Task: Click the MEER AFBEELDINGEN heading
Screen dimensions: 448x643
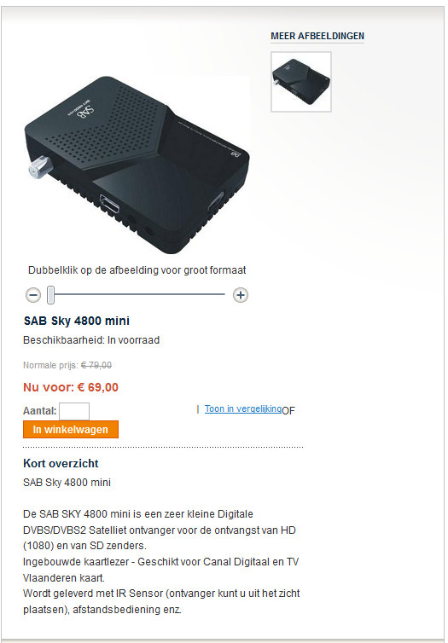Action: 317,36
